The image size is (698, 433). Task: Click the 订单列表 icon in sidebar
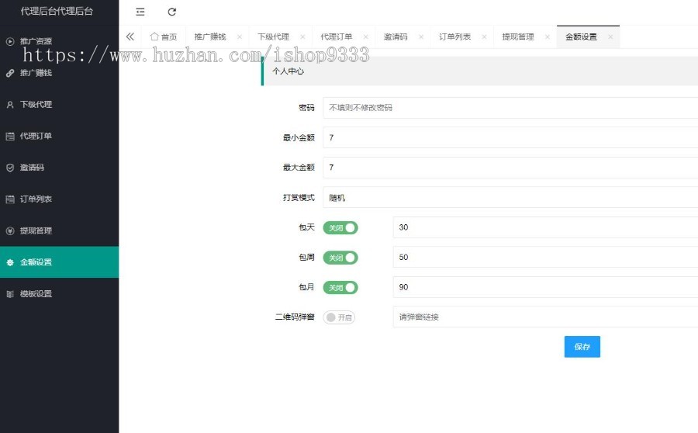pyautogui.click(x=10, y=199)
